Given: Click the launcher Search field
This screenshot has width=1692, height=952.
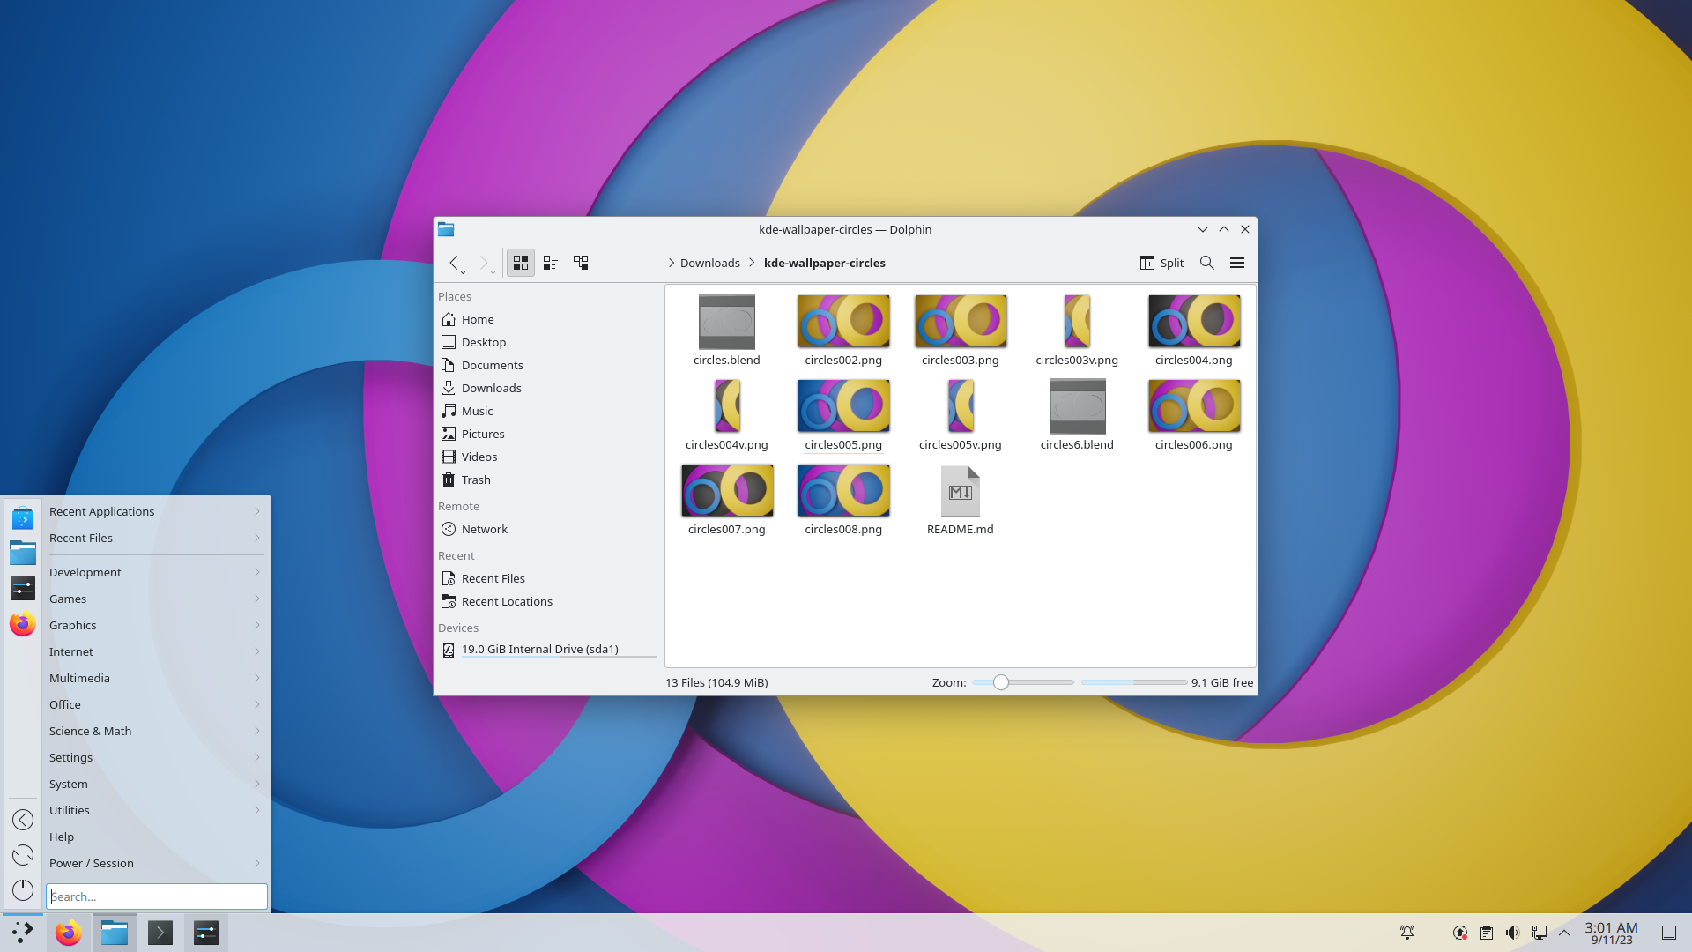Looking at the screenshot, I should click(157, 896).
